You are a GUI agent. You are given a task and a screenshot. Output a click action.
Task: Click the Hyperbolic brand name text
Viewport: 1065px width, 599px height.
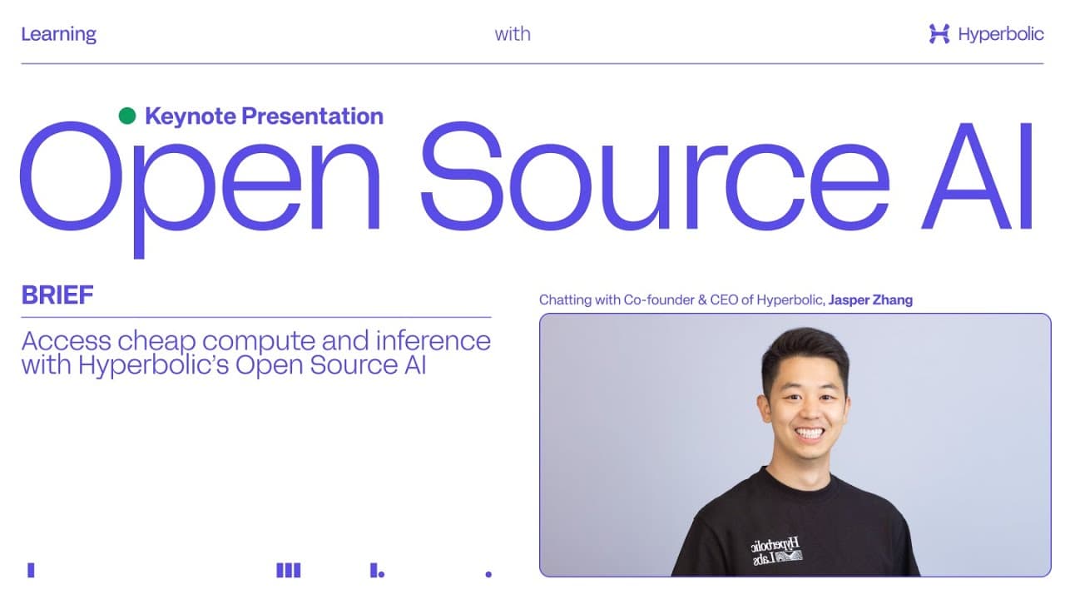pyautogui.click(x=1001, y=34)
